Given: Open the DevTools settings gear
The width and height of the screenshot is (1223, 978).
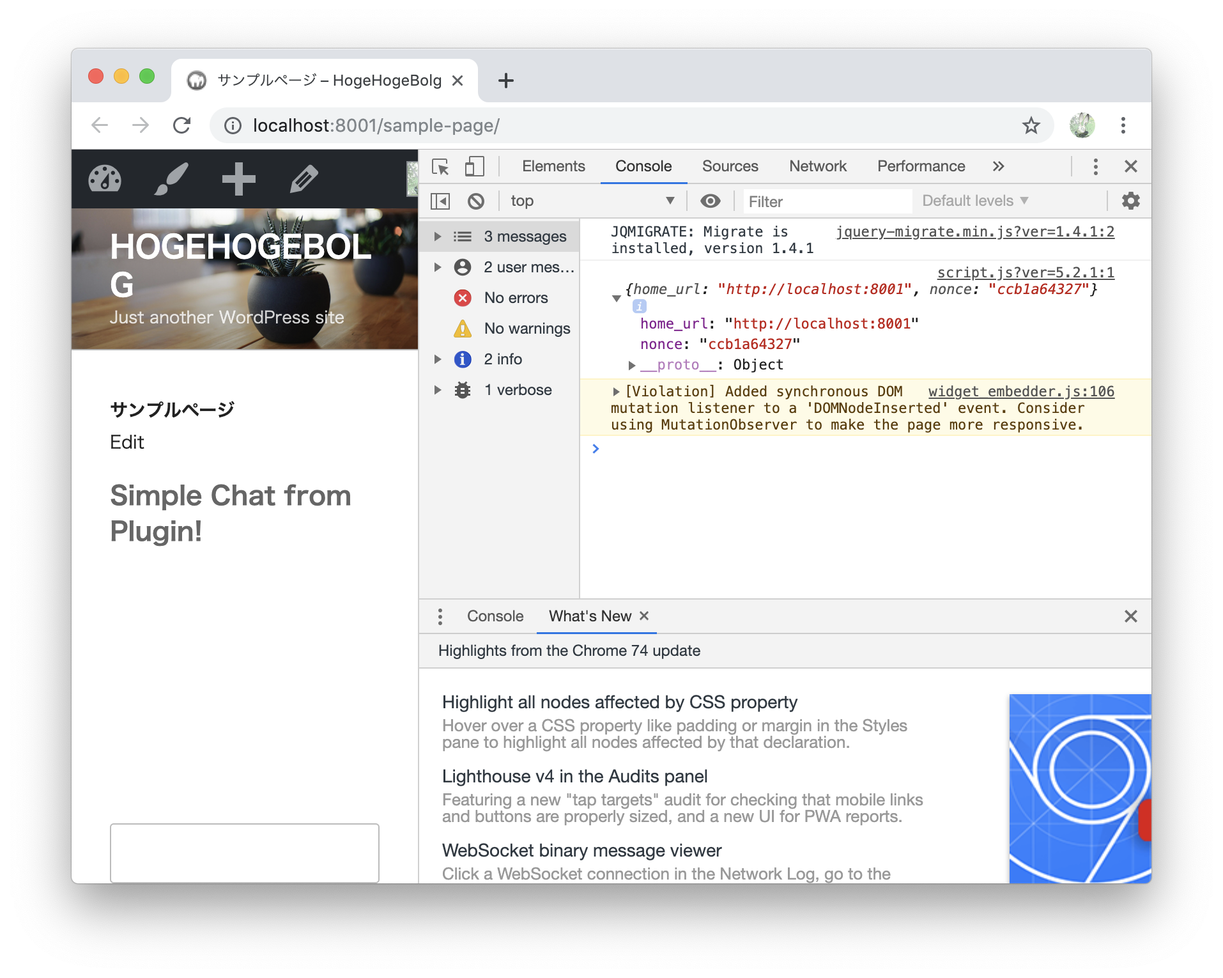Looking at the screenshot, I should (1130, 201).
